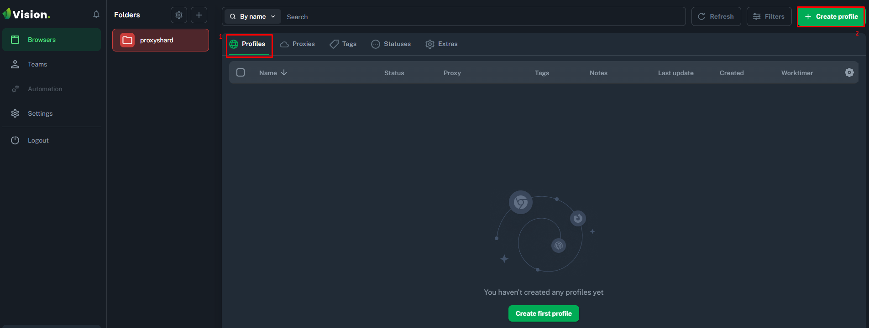Click the notification bell icon
The height and width of the screenshot is (328, 869).
(x=96, y=15)
